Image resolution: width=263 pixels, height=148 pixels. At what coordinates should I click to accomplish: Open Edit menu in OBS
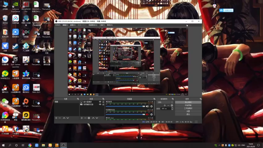(x=65, y=25)
